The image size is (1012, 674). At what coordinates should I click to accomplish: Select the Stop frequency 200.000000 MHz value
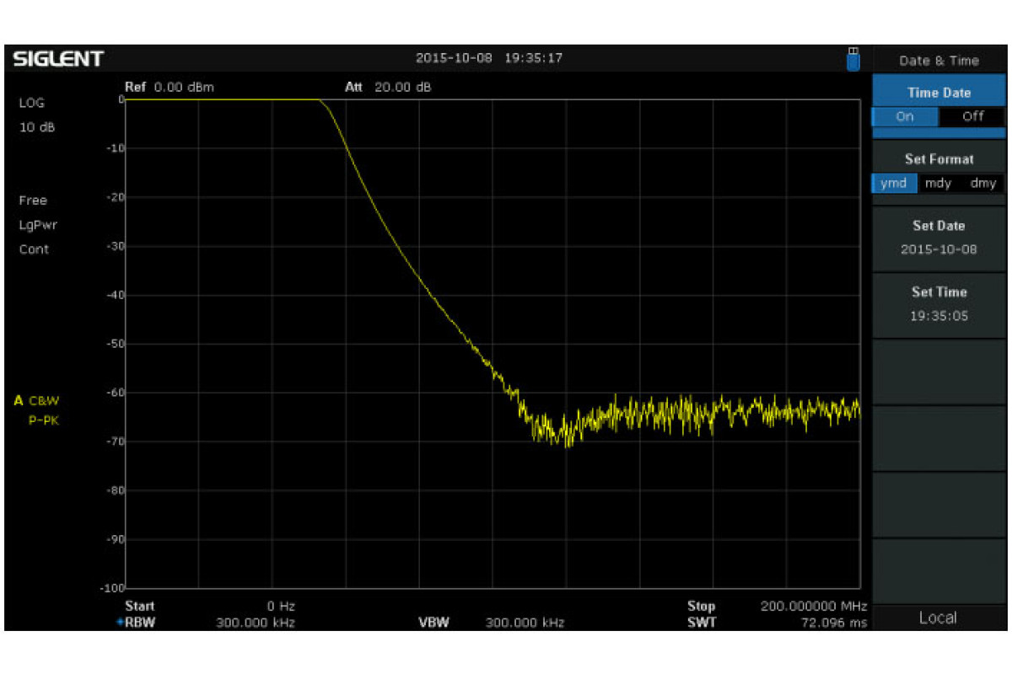point(813,606)
